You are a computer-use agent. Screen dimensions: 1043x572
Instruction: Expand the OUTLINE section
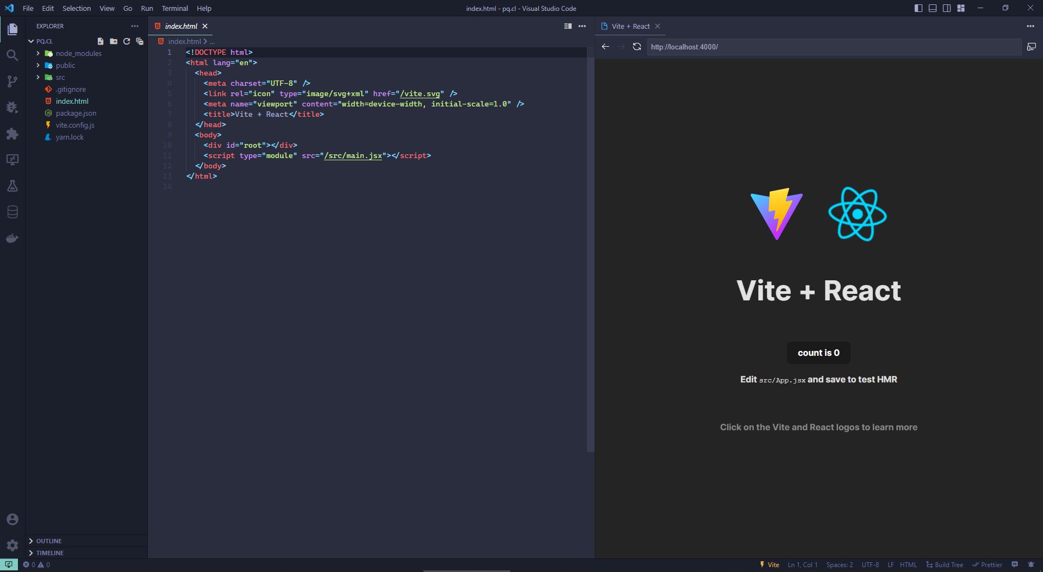49,541
